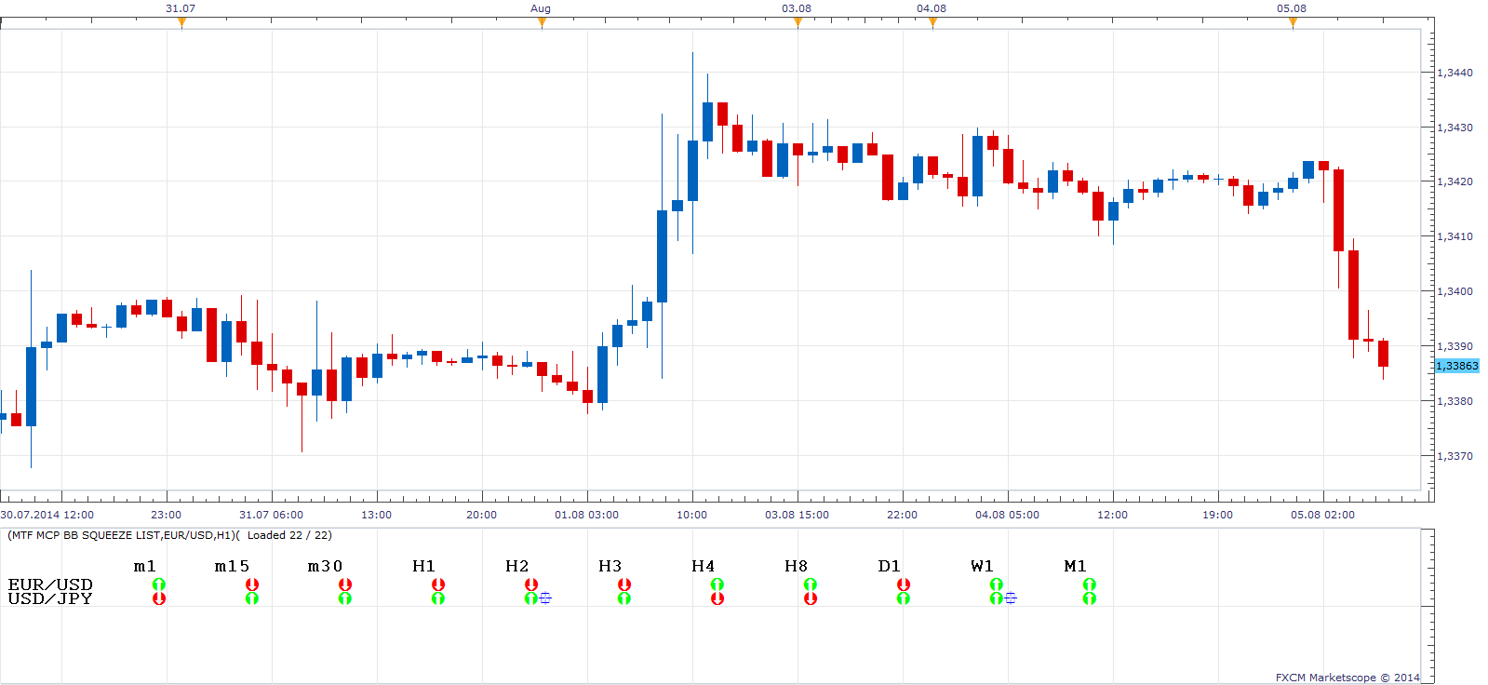Click the W1 column header
The width and height of the screenshot is (1488, 685).
coord(982,566)
